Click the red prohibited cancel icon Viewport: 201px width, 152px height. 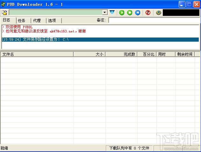(x=148, y=13)
